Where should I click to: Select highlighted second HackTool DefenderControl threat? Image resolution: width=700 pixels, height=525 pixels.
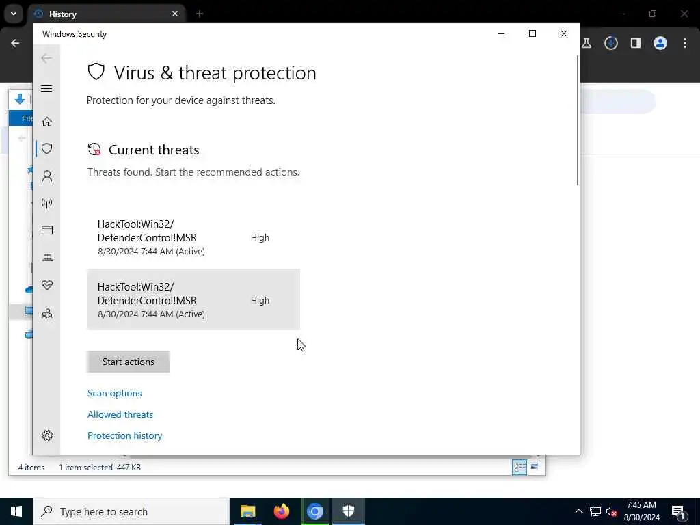point(193,299)
